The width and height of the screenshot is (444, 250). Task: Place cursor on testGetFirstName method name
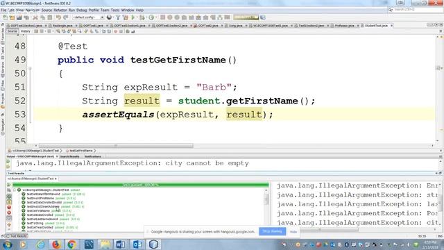(x=178, y=60)
